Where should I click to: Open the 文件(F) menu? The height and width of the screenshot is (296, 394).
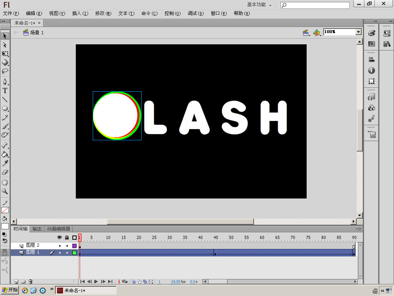click(11, 13)
